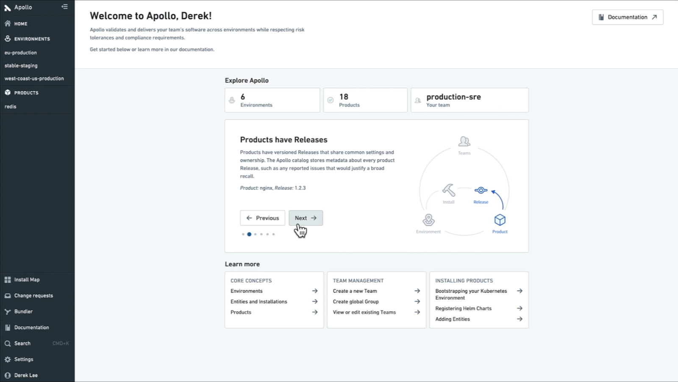Click the Products cube icon in the sidebar
The image size is (678, 382).
coord(7,92)
